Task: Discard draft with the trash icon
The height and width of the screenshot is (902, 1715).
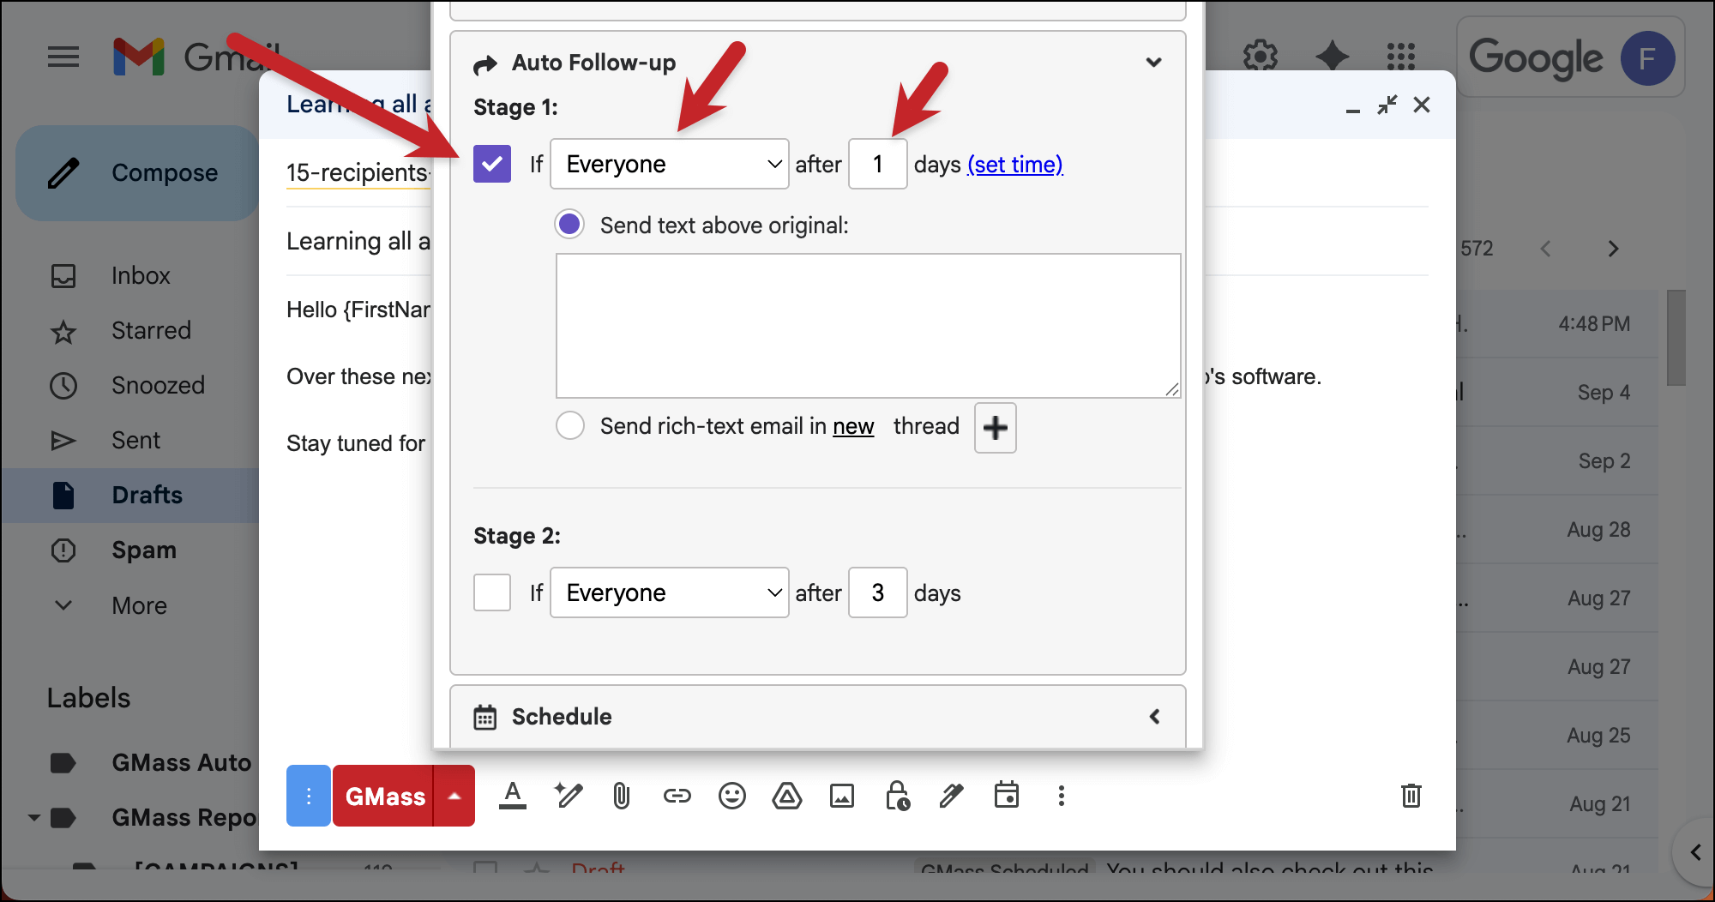Action: (x=1411, y=796)
